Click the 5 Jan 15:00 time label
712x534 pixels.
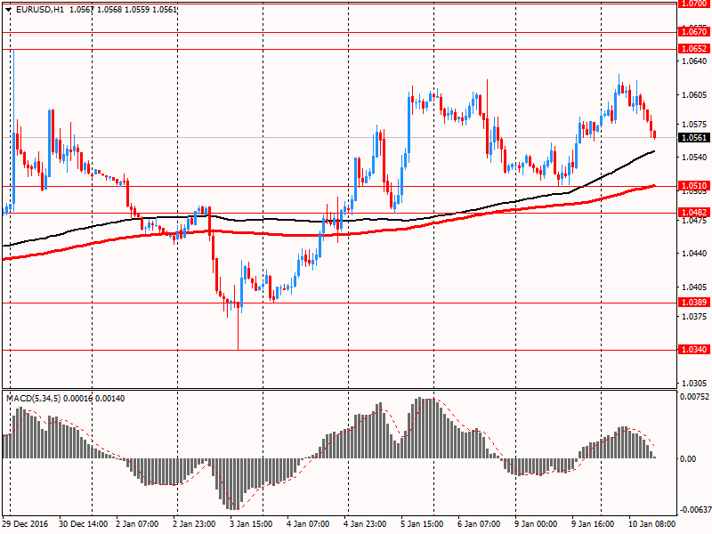[422, 524]
